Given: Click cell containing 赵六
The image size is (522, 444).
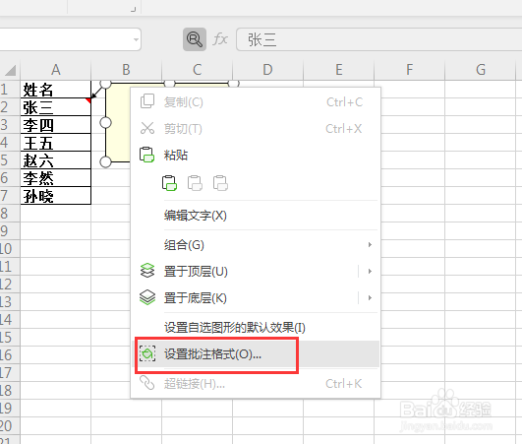Looking at the screenshot, I should pos(56,160).
